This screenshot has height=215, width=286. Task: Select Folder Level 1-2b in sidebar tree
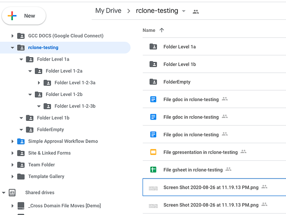(x=64, y=94)
